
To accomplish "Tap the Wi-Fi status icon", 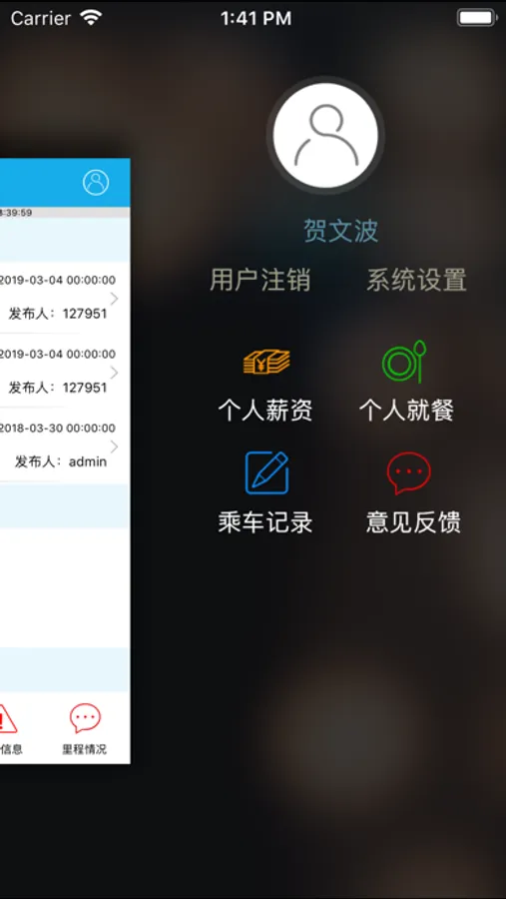I will pyautogui.click(x=91, y=18).
